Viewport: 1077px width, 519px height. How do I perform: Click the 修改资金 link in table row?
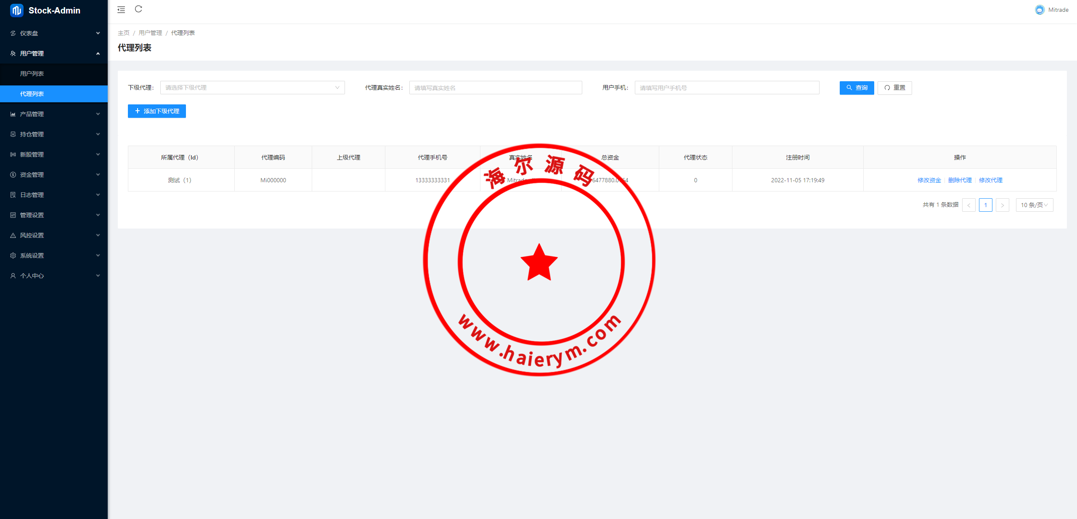tap(929, 180)
